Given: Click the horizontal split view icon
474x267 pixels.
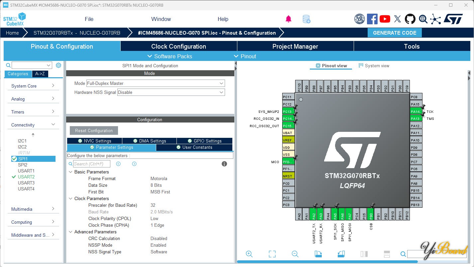Looking at the screenshot, I should (x=387, y=254).
